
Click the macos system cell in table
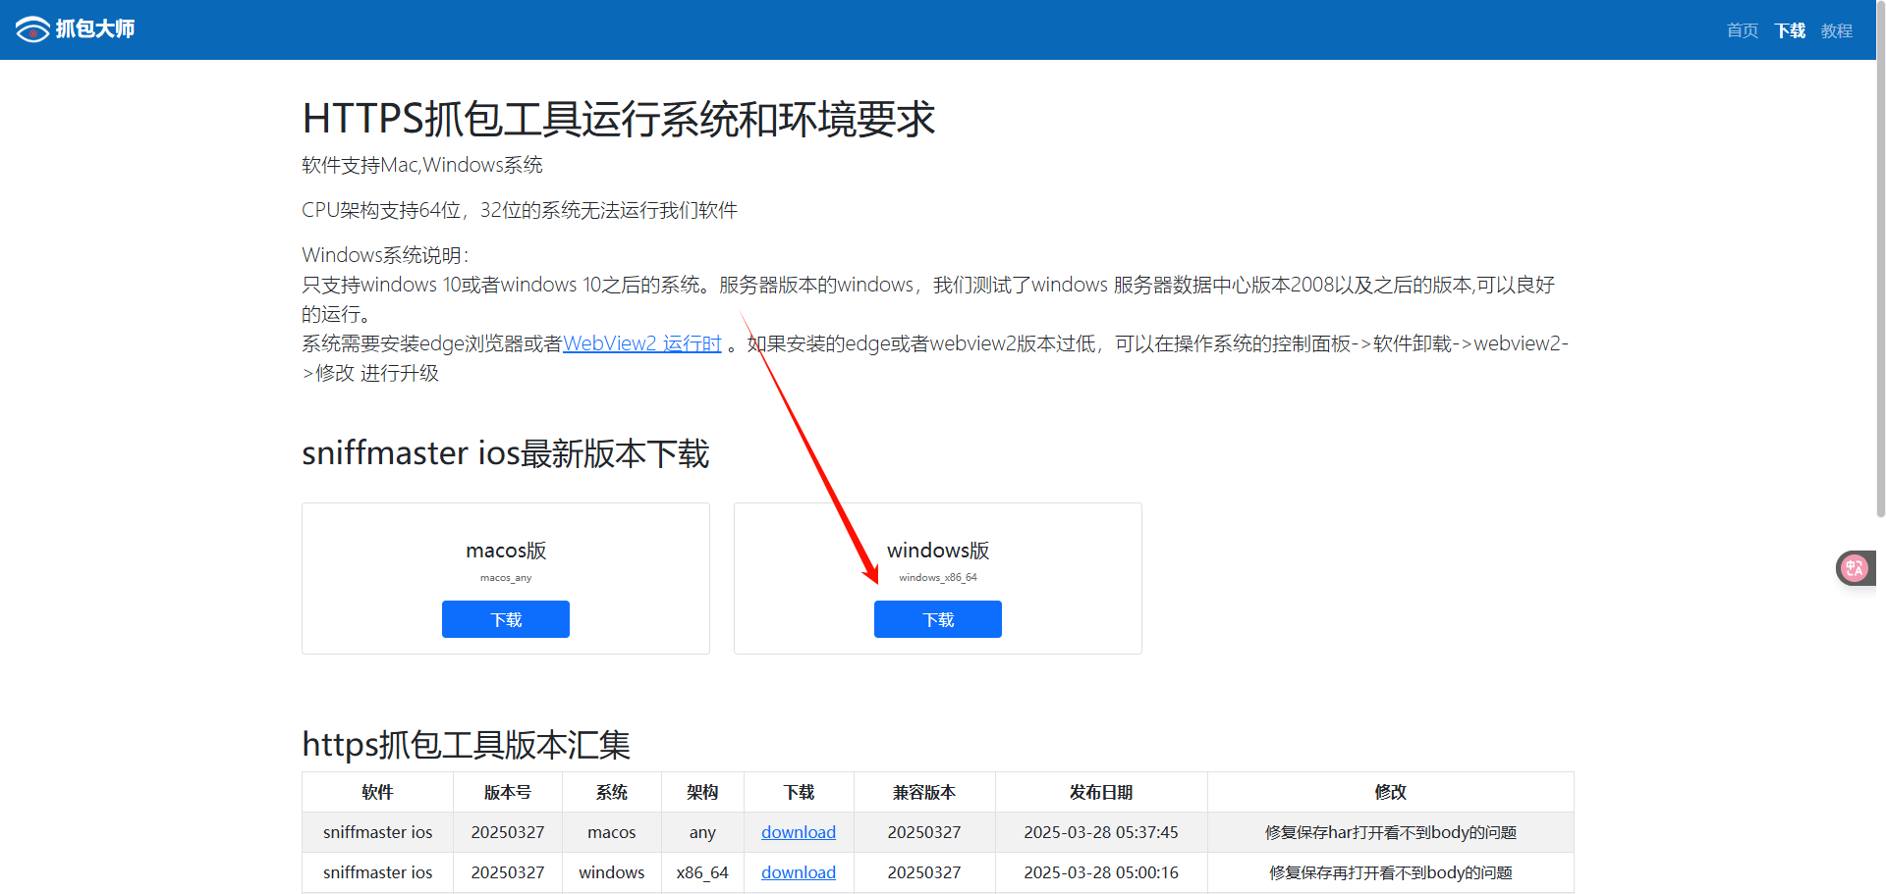click(612, 832)
